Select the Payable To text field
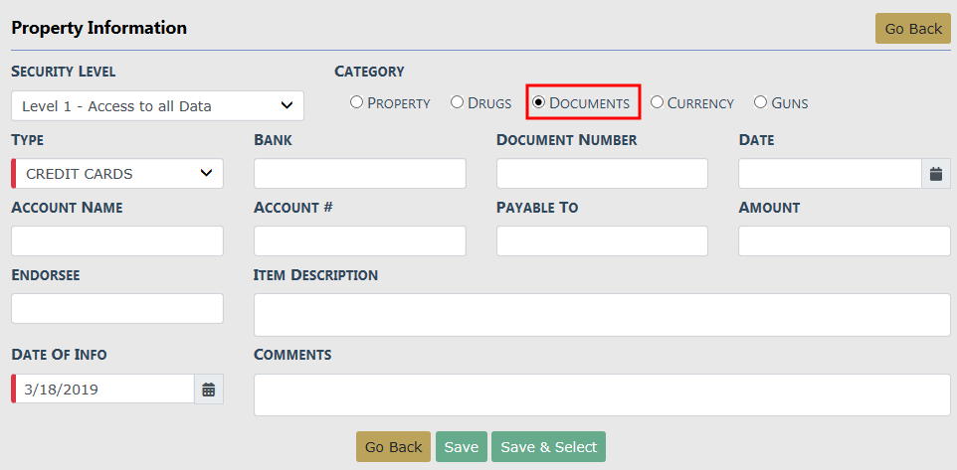This screenshot has height=470, width=957. tap(602, 241)
